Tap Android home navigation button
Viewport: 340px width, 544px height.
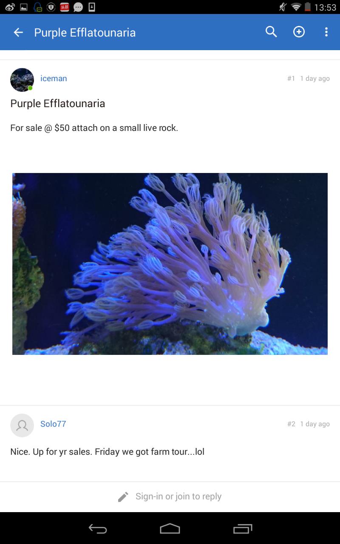click(x=170, y=529)
